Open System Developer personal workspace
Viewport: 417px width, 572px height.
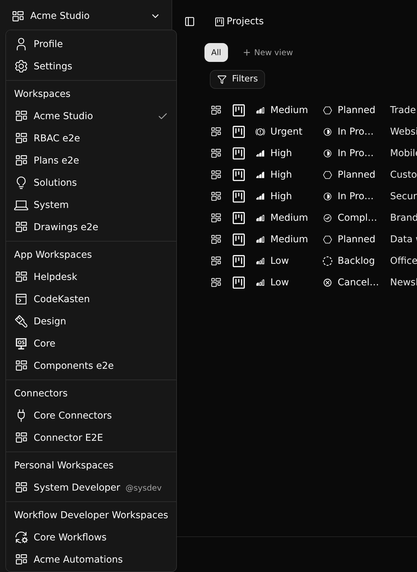91,488
